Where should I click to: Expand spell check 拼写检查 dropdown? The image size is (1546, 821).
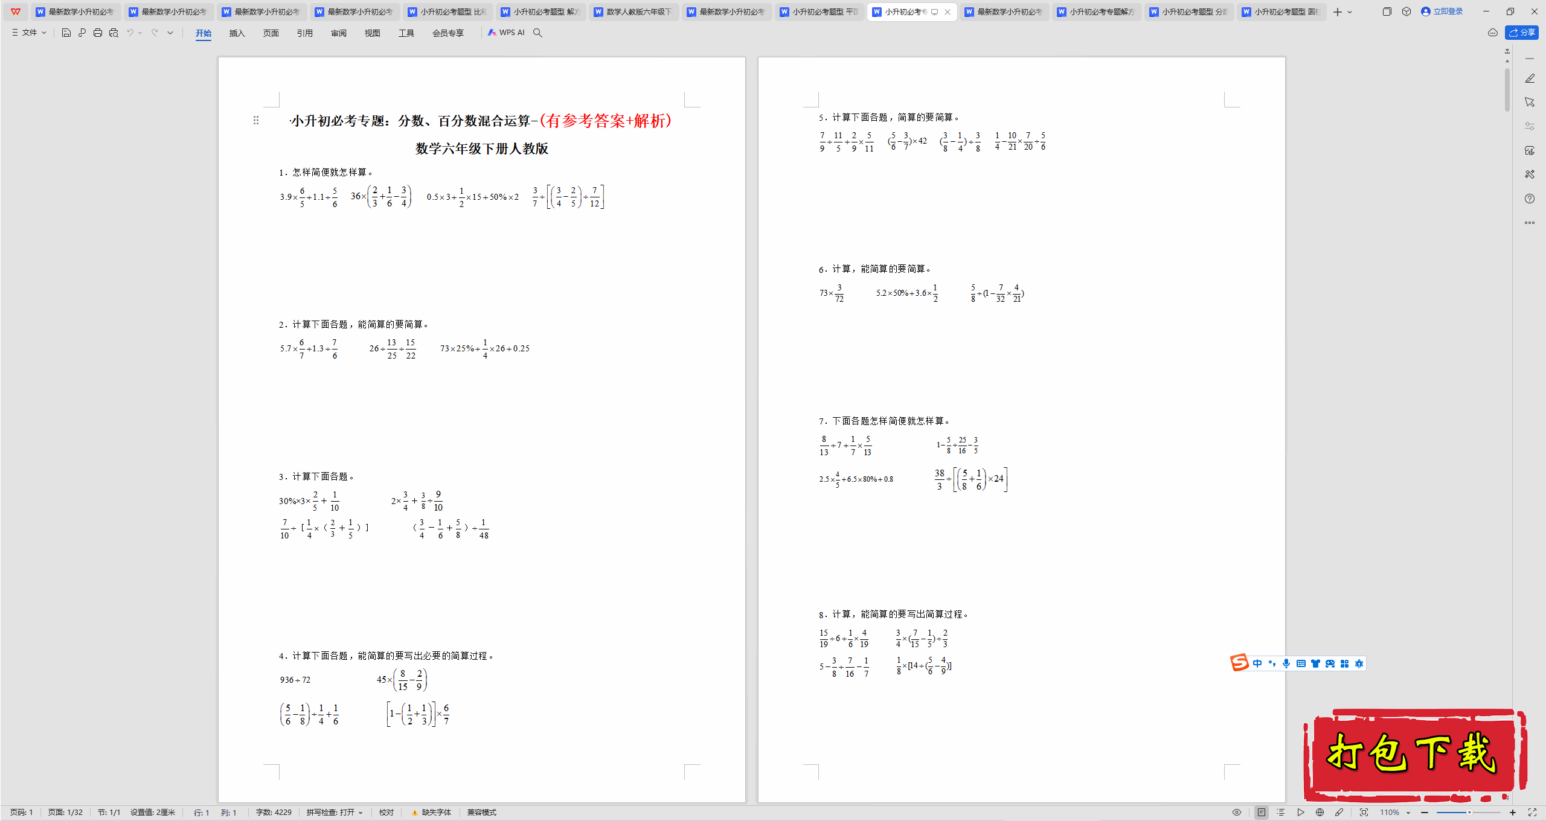(x=335, y=813)
